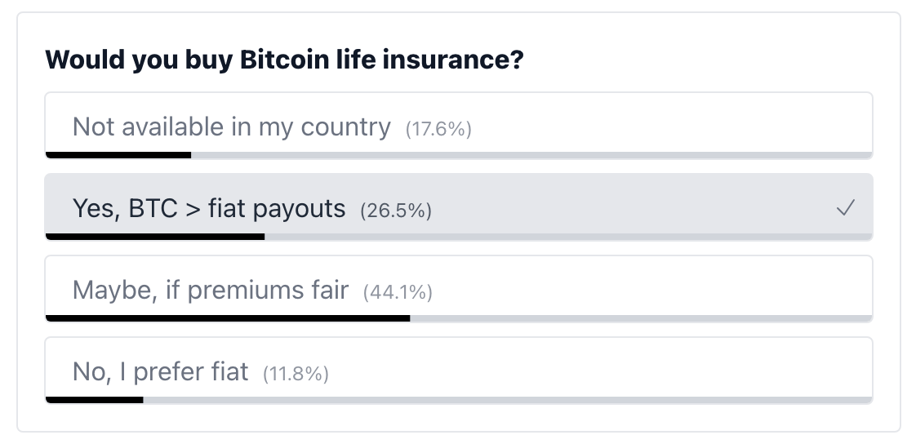916x444 pixels.
Task: Click the 17.6% result percentage
Action: (x=438, y=128)
